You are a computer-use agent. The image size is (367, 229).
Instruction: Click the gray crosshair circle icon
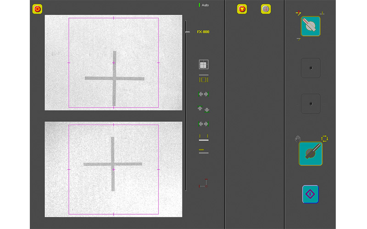266,9
